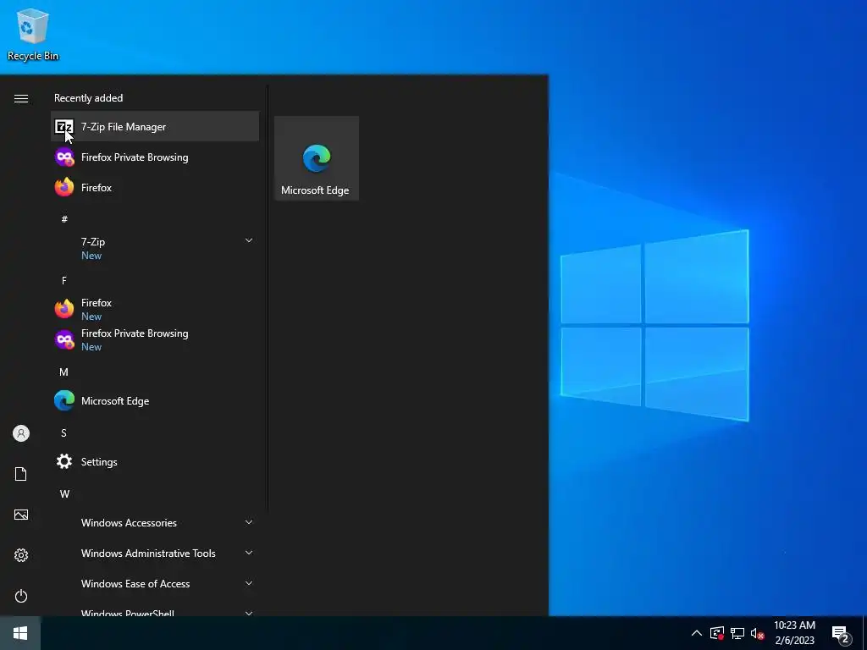This screenshot has width=867, height=650.
Task: Show hidden system tray icons
Action: click(x=697, y=633)
